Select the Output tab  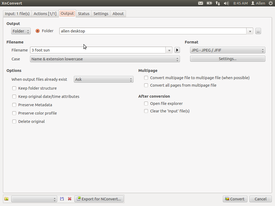point(67,13)
